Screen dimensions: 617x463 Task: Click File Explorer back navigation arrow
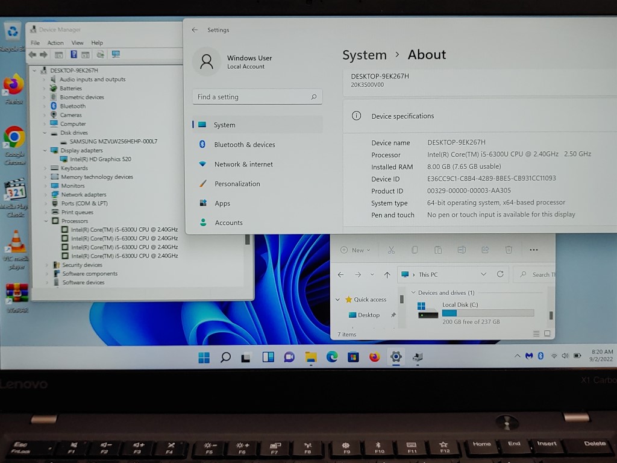coord(341,275)
